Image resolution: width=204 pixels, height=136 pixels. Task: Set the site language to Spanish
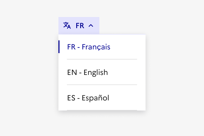88,98
